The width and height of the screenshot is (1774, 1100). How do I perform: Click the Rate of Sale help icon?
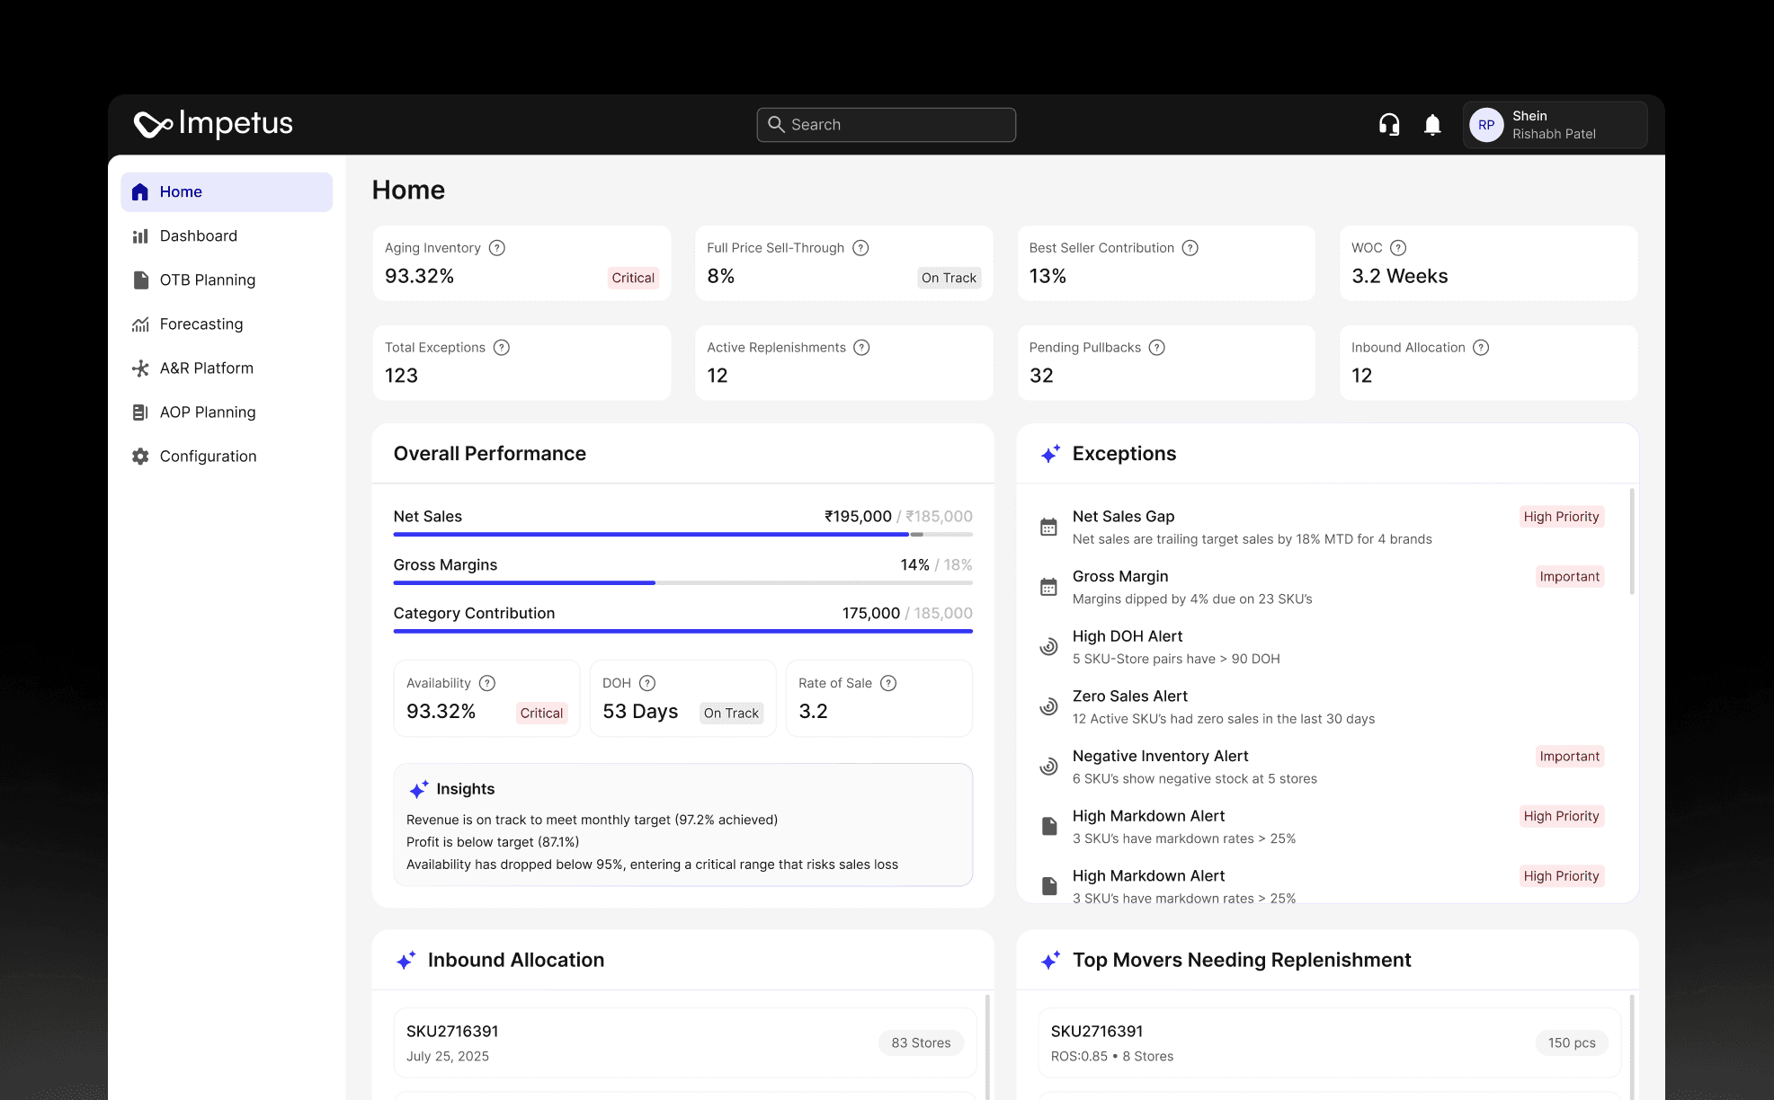pyautogui.click(x=888, y=683)
